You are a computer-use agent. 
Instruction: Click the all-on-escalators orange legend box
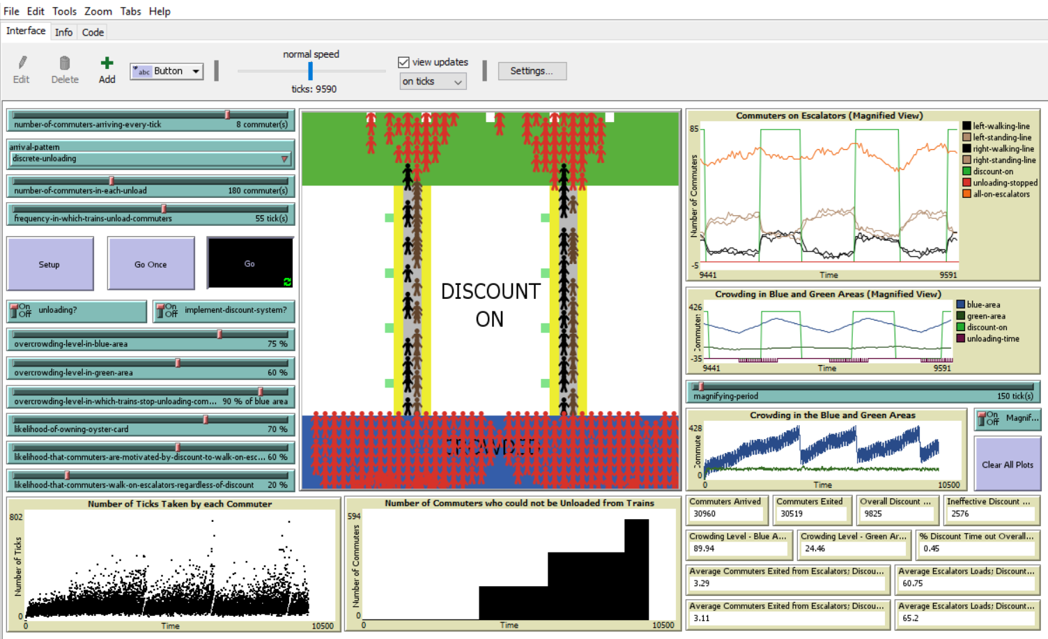click(966, 194)
